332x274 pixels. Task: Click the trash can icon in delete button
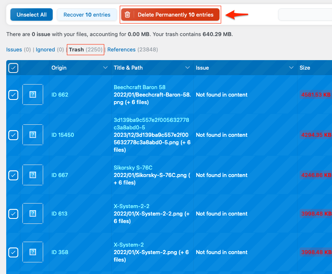point(127,15)
